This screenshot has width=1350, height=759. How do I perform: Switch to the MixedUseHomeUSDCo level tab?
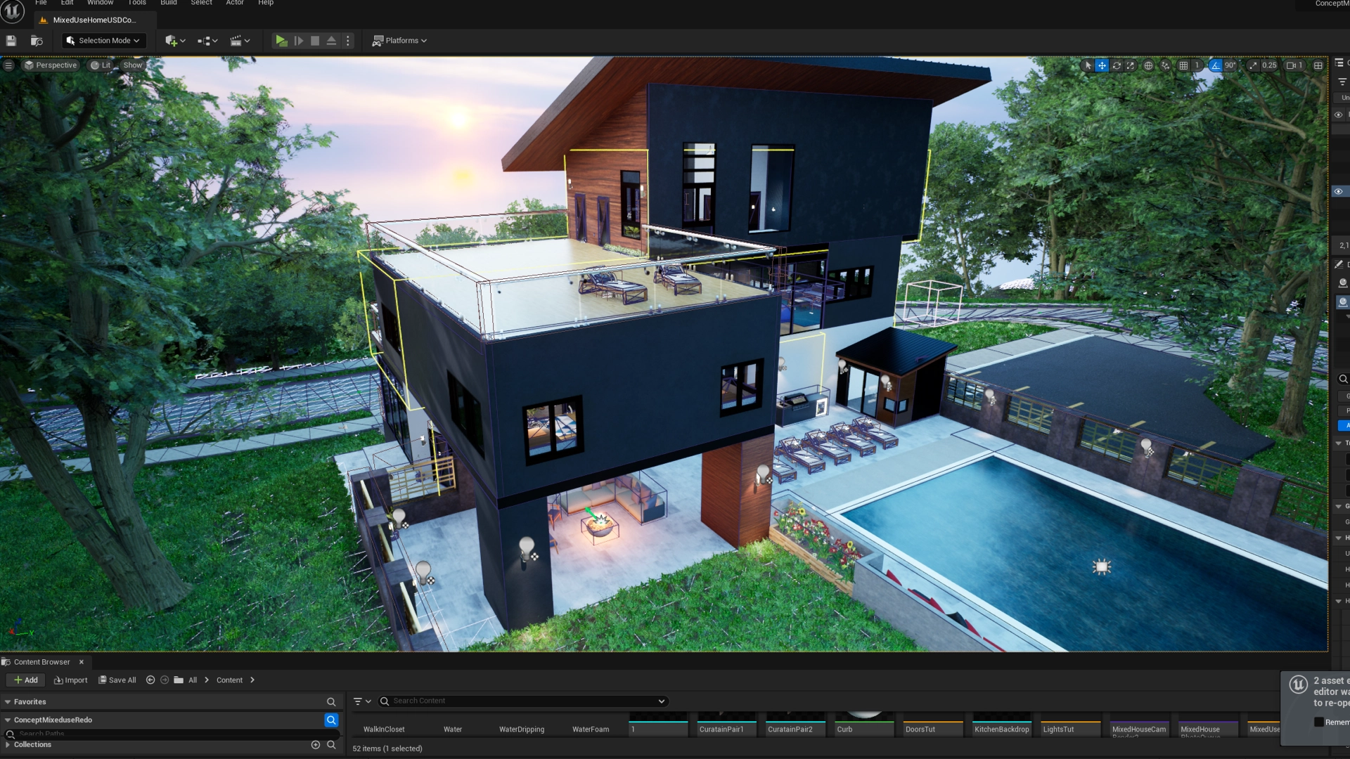click(x=94, y=20)
